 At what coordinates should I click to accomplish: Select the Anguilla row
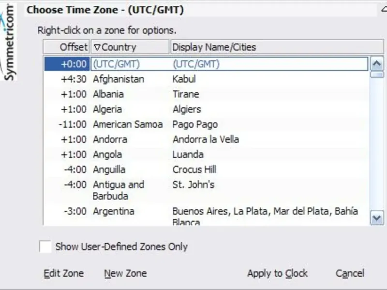[x=207, y=170]
